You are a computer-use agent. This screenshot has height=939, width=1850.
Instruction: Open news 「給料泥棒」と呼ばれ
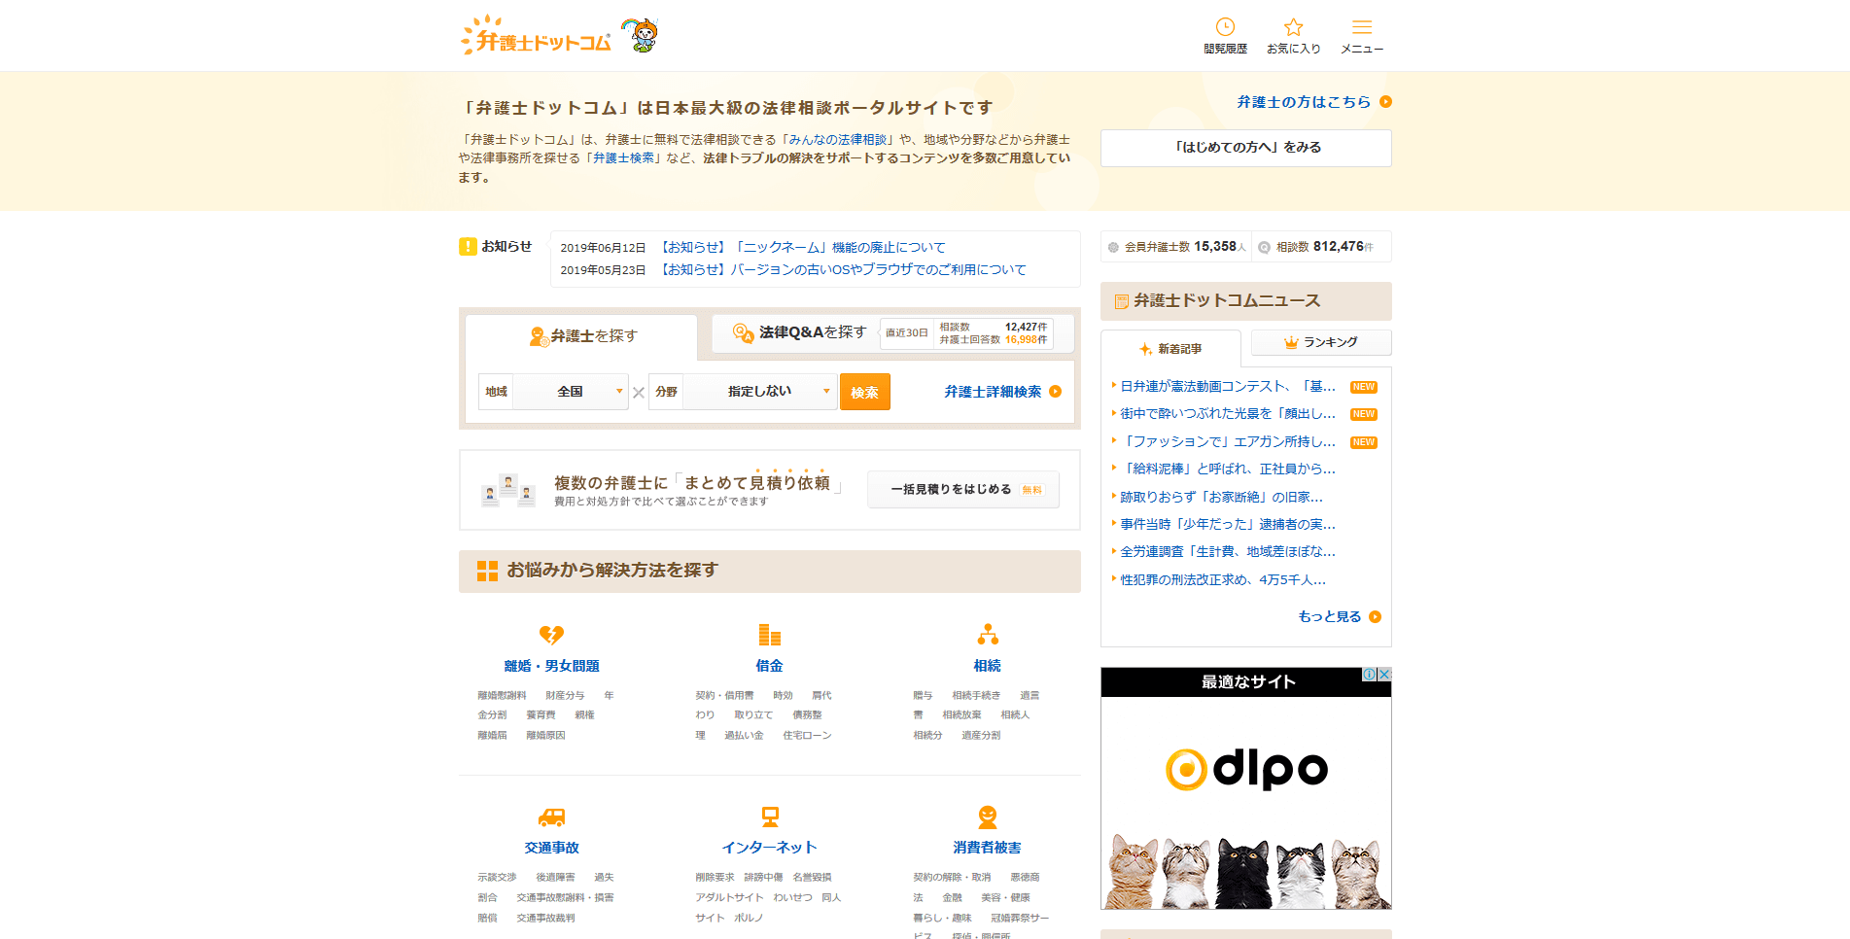1228,469
